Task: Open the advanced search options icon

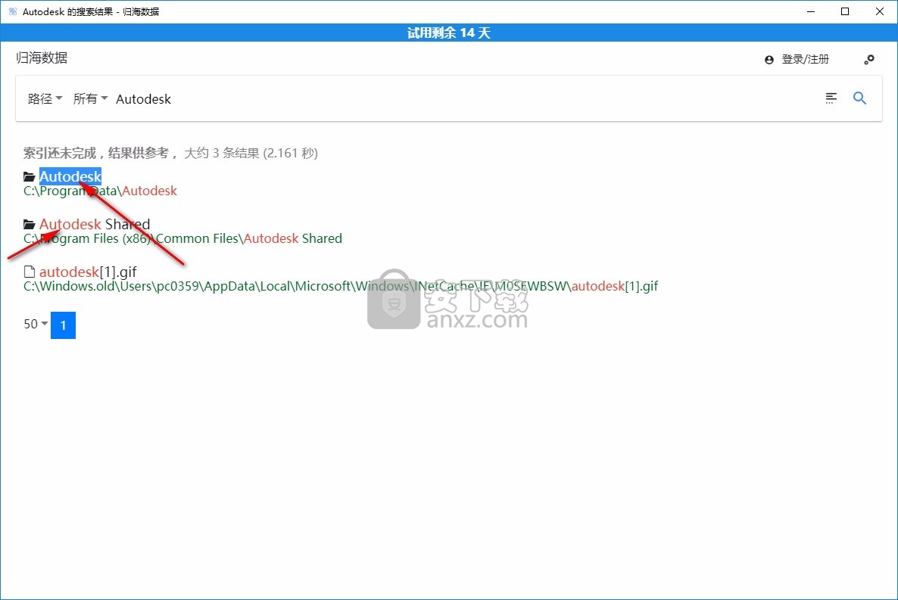Action: (x=831, y=98)
